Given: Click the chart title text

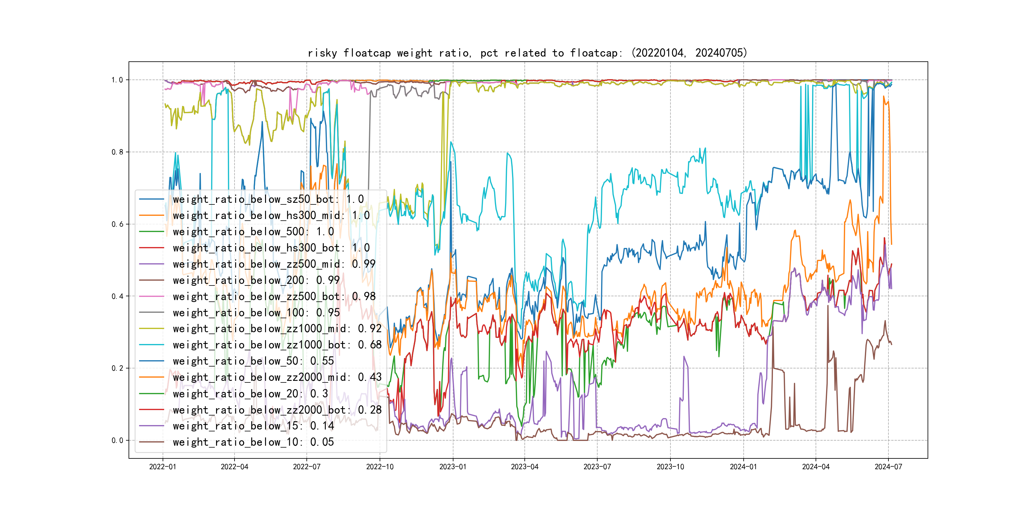Looking at the screenshot, I should pos(528,53).
